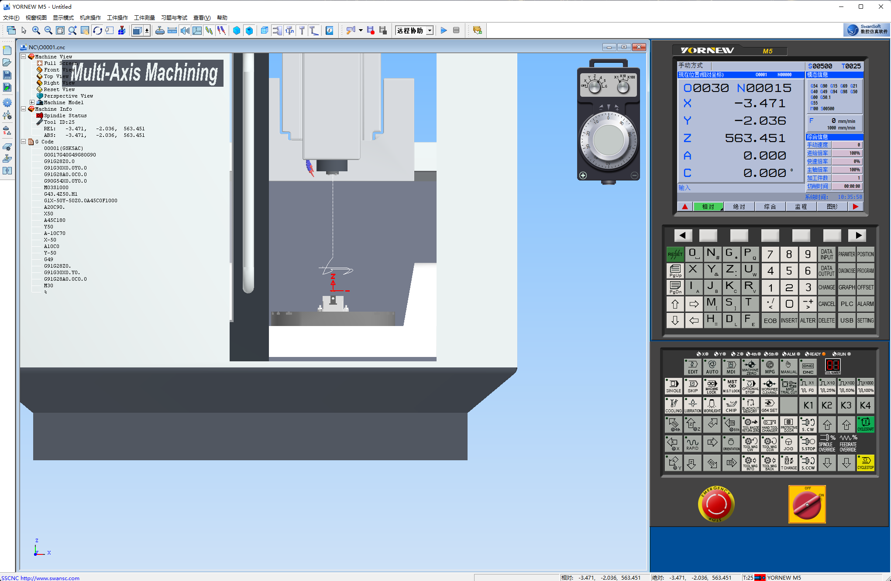Click the large handwheel jog dial
891x581 pixels.
609,140
